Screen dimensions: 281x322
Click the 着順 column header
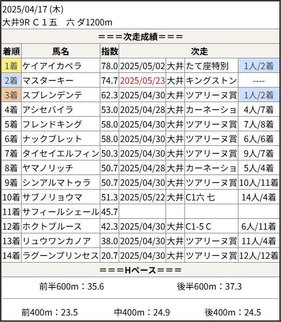[11, 51]
